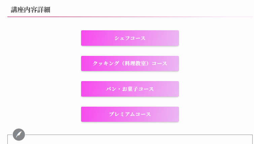Go to the パン・お菓子コース button
The width and height of the screenshot is (254, 144).
click(130, 89)
